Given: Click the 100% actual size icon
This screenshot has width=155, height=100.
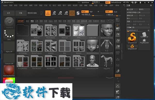Looking at the screenshot, I should 118,41.
